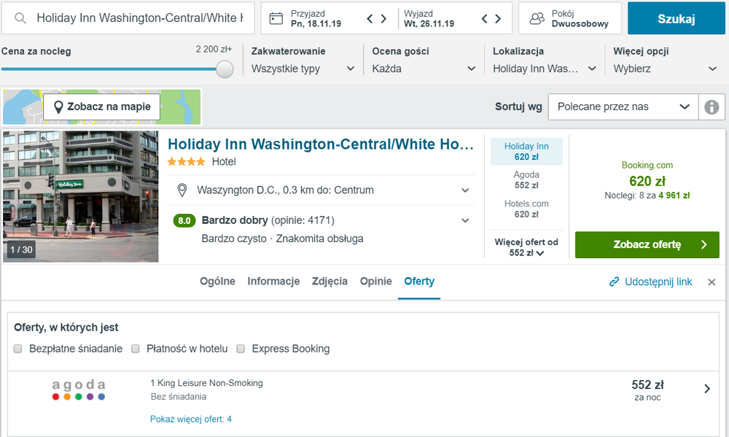Click the Zobacz ofertę button
This screenshot has height=437, width=729.
pyautogui.click(x=647, y=244)
